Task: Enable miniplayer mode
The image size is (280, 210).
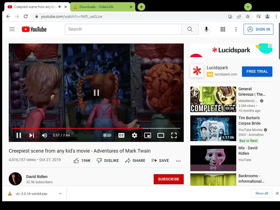Action: coord(147,135)
